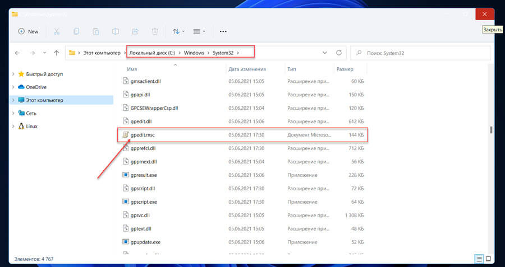Switch to details view icon
The width and height of the screenshot is (505, 267).
479,259
